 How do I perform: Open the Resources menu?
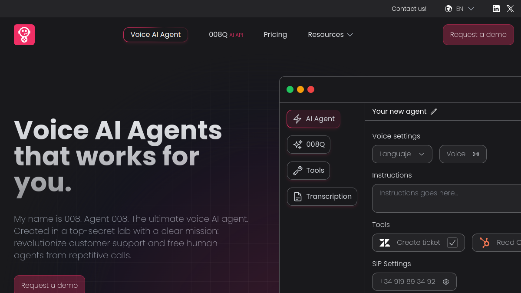point(330,35)
